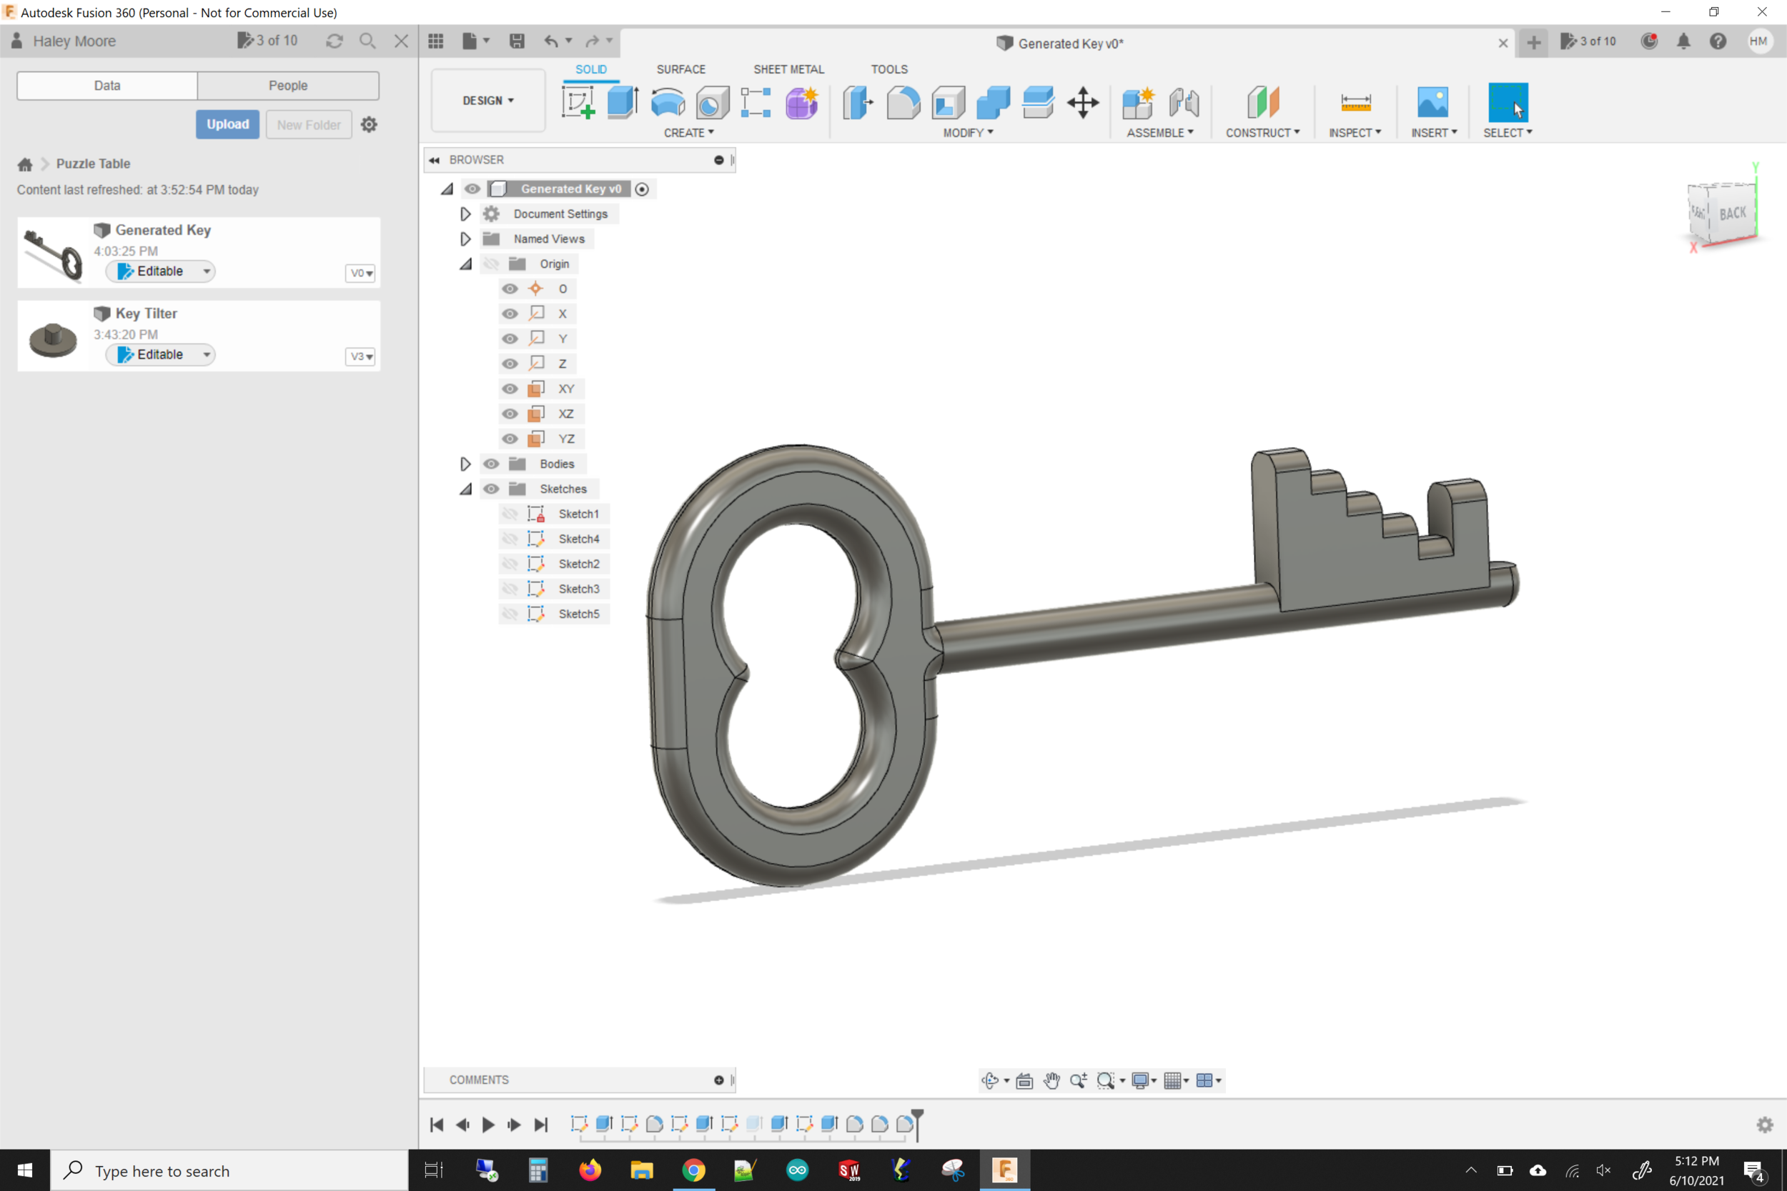Jump to the timeline beginning
The width and height of the screenshot is (1787, 1191).
click(436, 1125)
